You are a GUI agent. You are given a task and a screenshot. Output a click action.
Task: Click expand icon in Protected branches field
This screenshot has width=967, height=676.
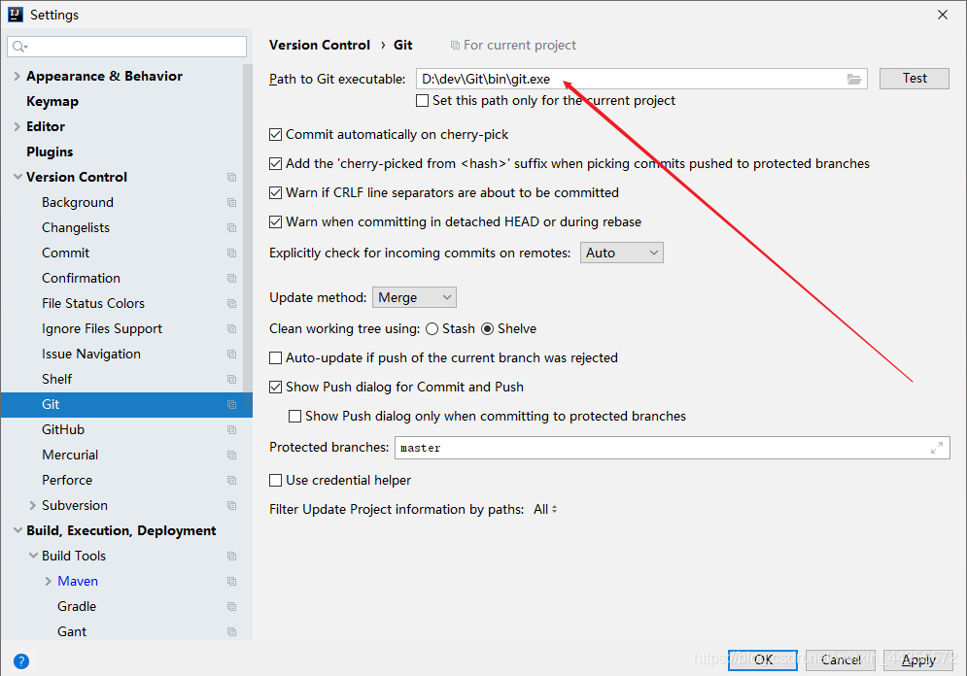[937, 448]
